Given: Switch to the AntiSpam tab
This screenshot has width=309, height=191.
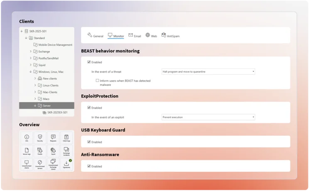Looking at the screenshot, I should point(171,35).
